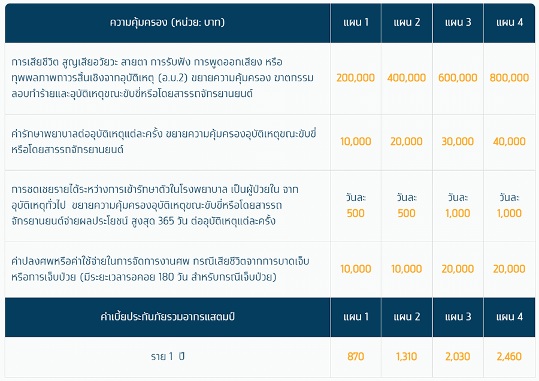Select the 600,000 value
This screenshot has height=381, width=539.
click(458, 78)
